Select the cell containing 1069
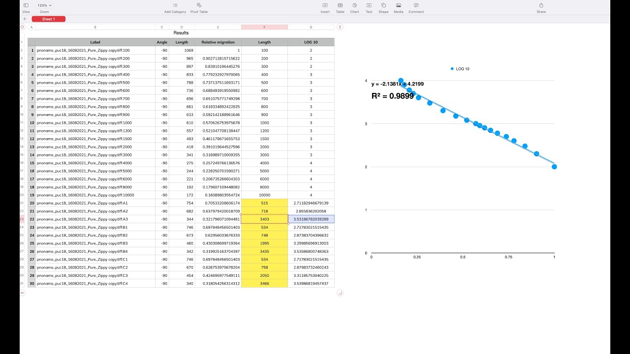Viewport: 630px width, 354px height. (182, 50)
